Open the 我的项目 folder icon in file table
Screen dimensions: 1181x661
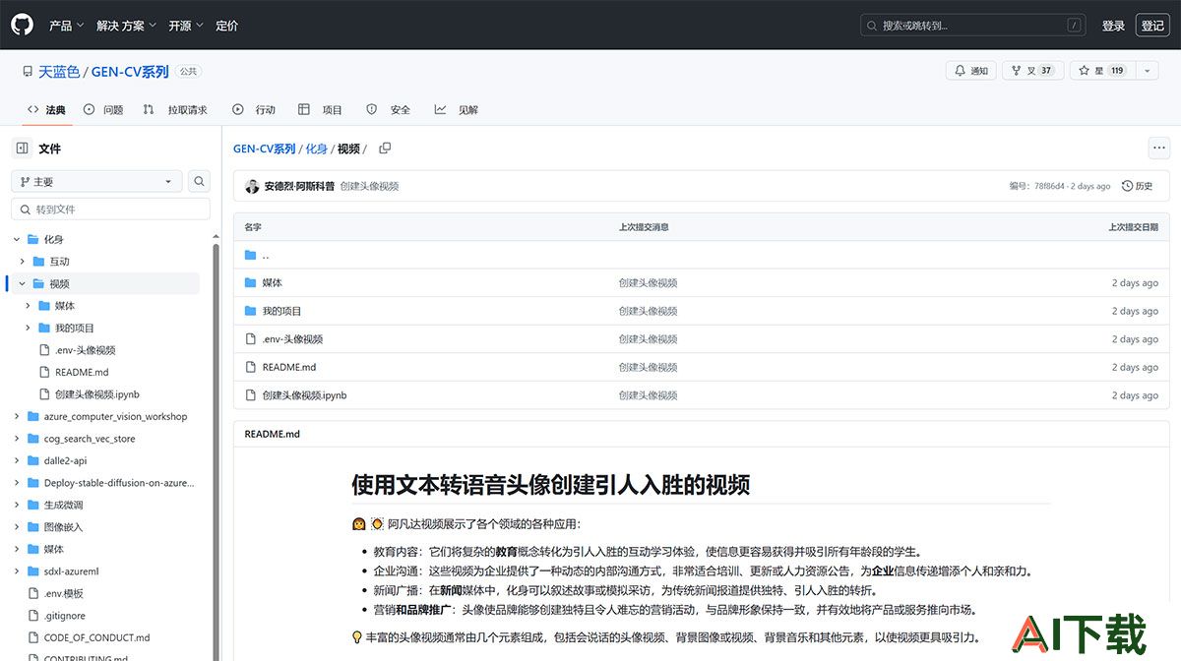click(x=250, y=311)
